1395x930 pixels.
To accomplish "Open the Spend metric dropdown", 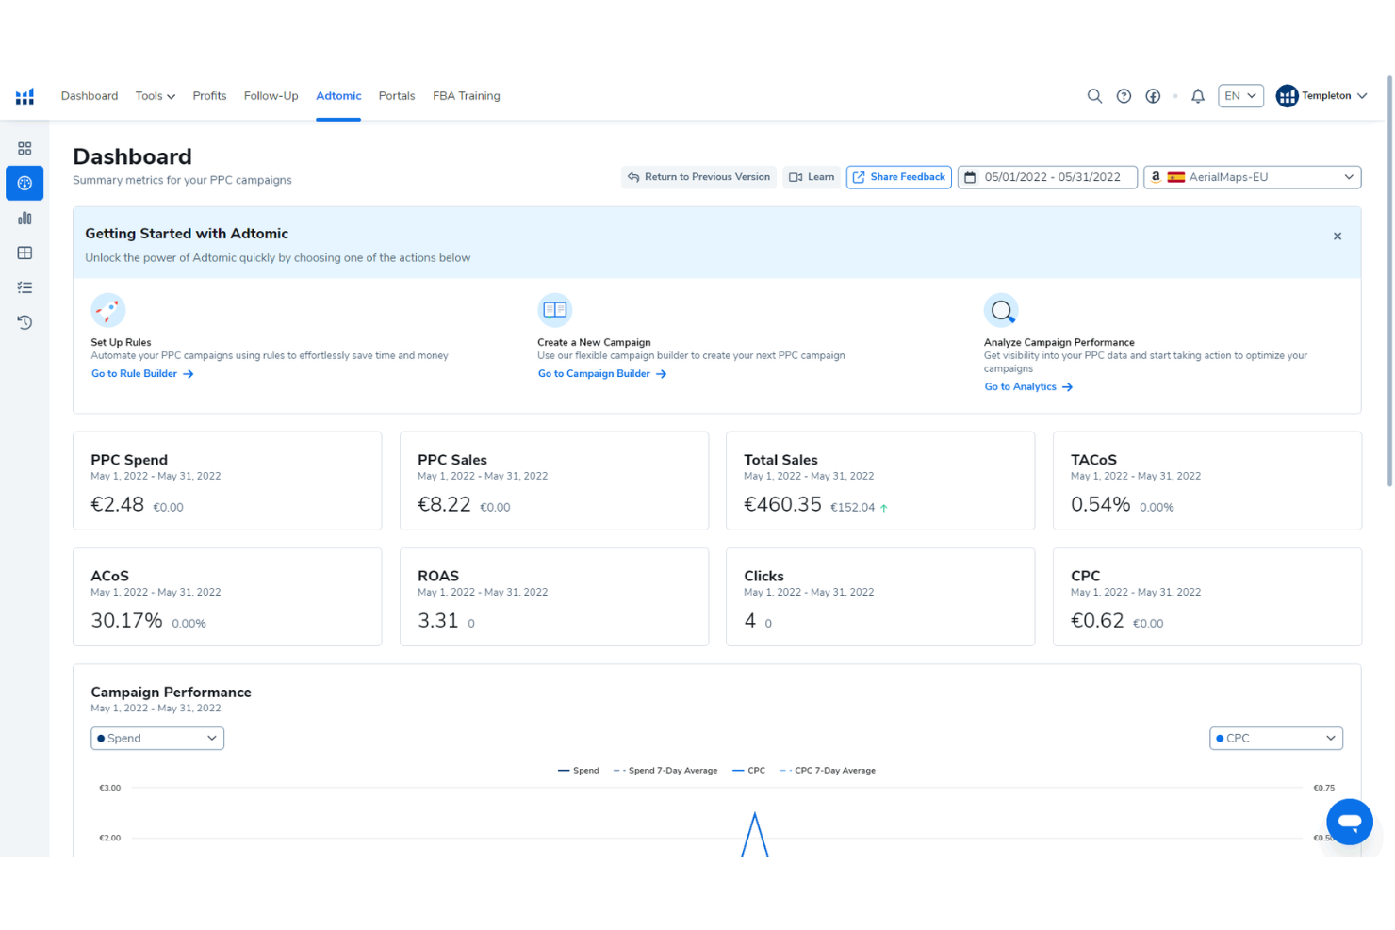I will [x=157, y=739].
